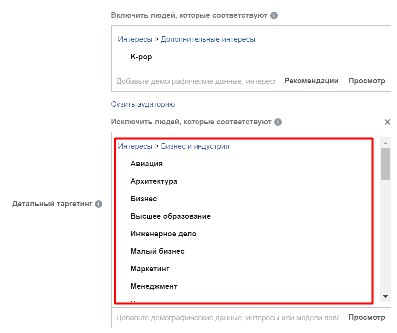Screen dimensions: 397x333
Task: Open 'Рекомендации' suggestions
Action: click(311, 81)
